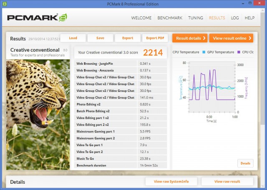
Task: Click Mainstream Gaming part 2 row
Action: point(121,138)
